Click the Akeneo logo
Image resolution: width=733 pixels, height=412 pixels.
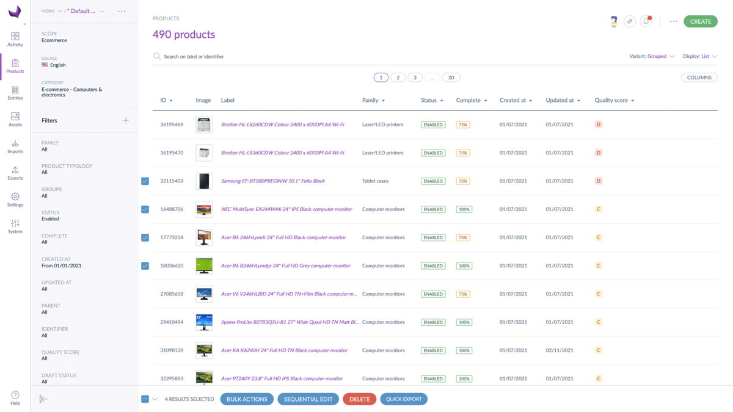pos(15,11)
